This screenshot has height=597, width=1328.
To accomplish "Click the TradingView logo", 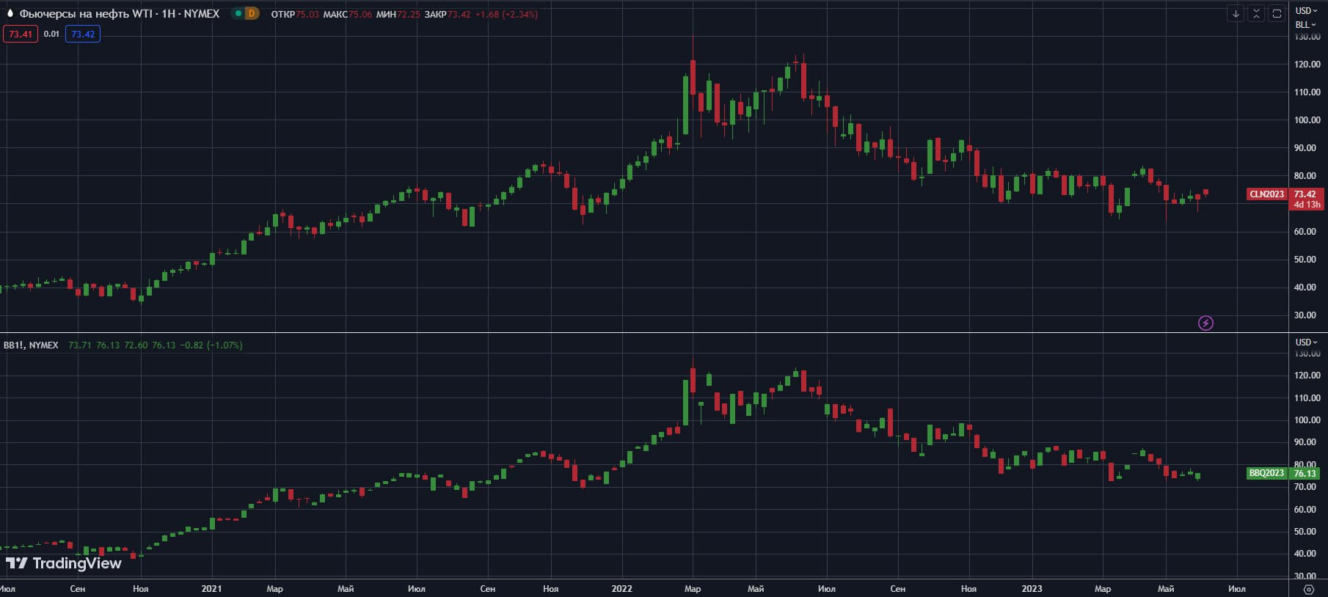I will point(64,563).
